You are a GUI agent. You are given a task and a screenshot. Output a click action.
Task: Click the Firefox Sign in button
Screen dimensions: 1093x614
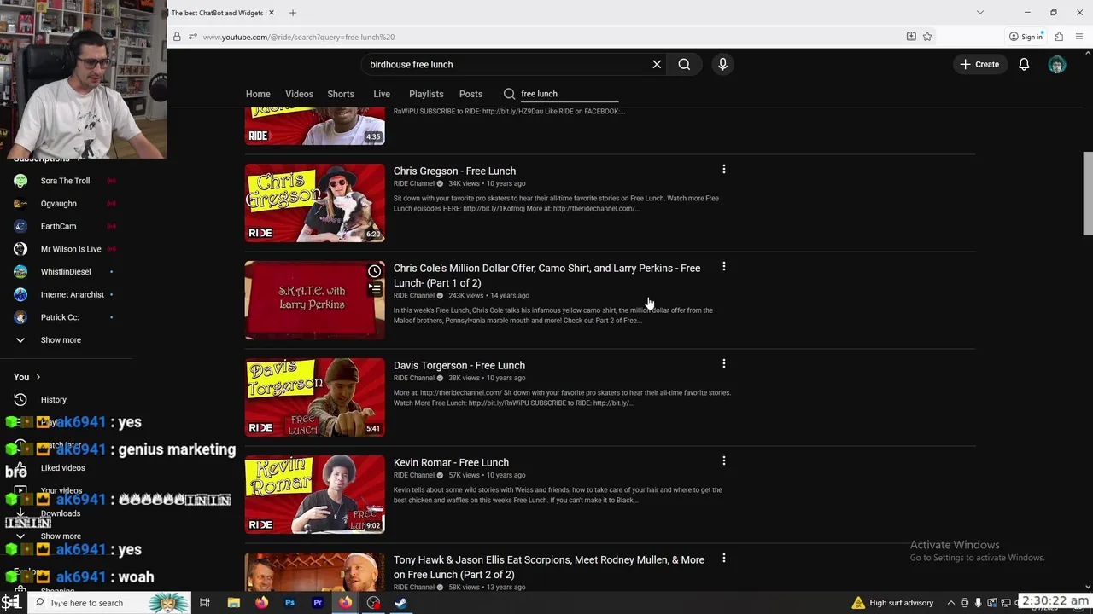click(1026, 37)
